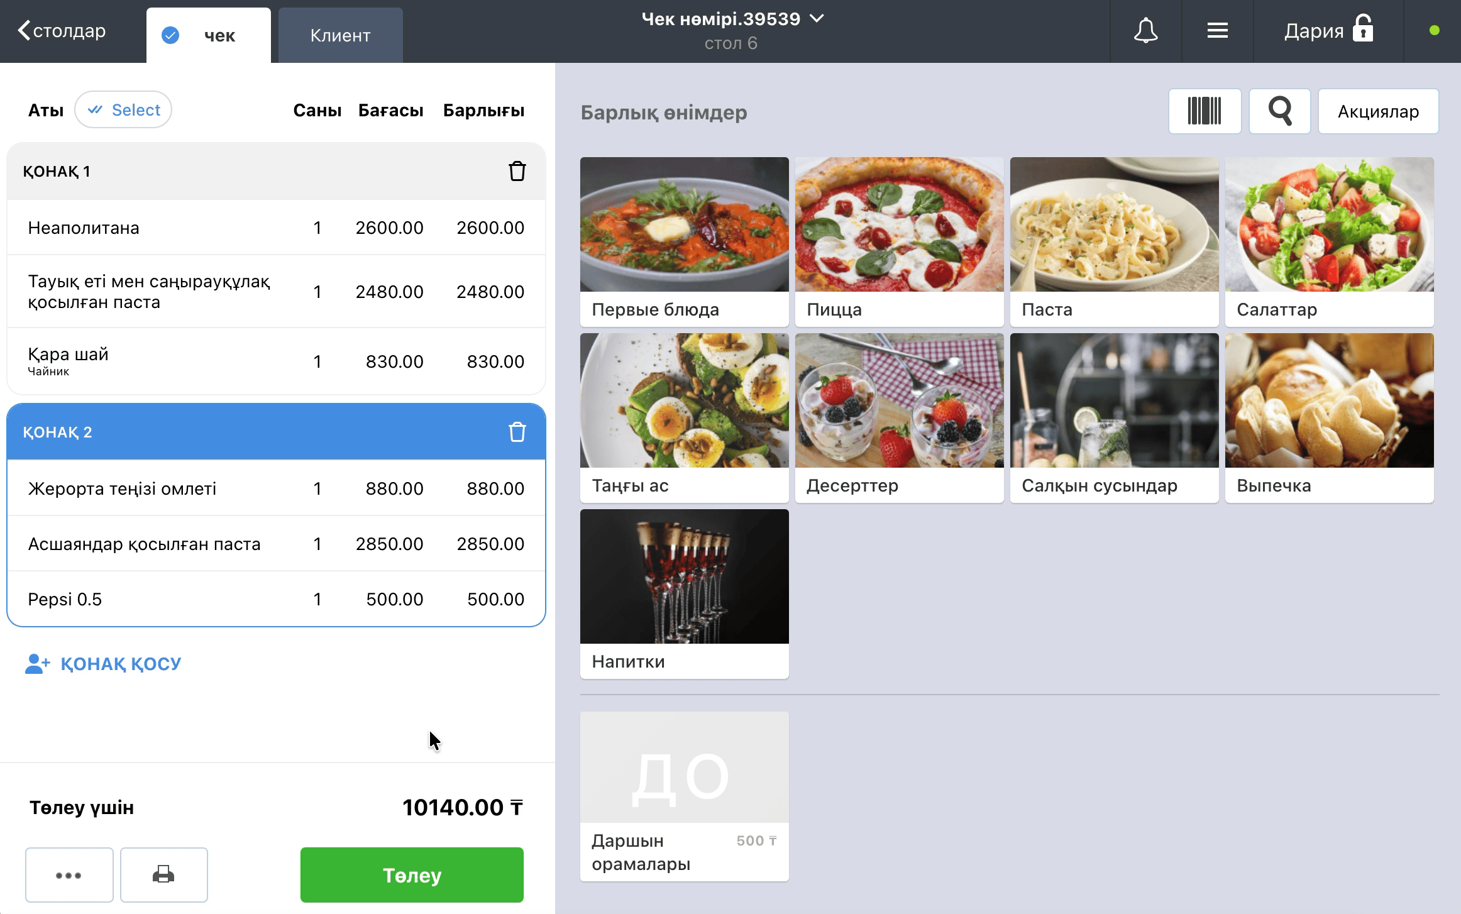
Task: Open the Пицца category
Action: [899, 241]
